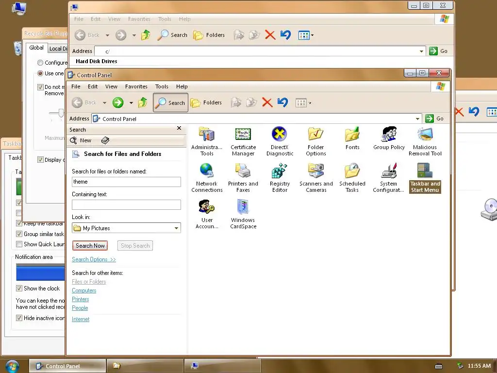
Task: Follow the Computers search link
Action: point(84,290)
